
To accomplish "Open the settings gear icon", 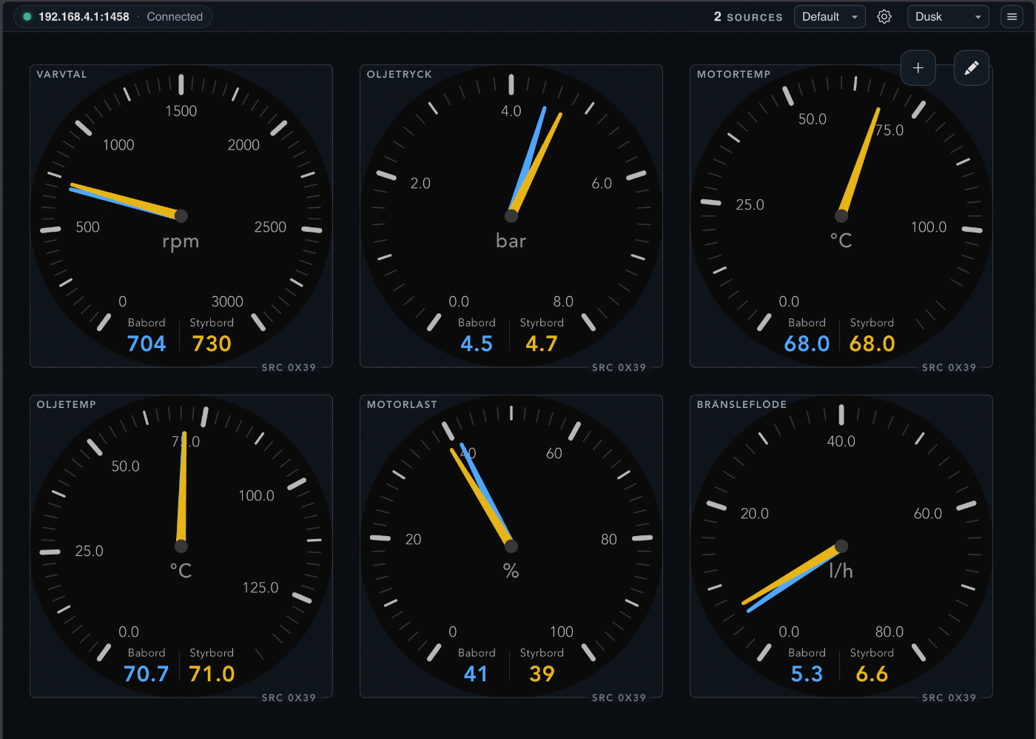I will point(884,16).
